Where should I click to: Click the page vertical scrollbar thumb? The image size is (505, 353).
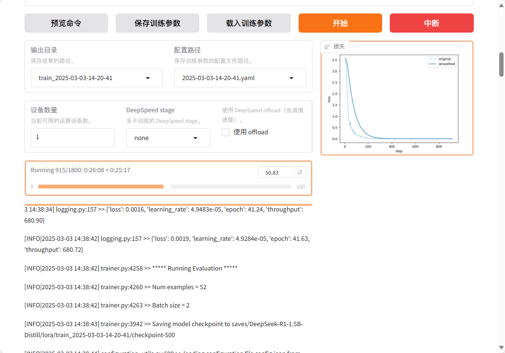(x=501, y=64)
